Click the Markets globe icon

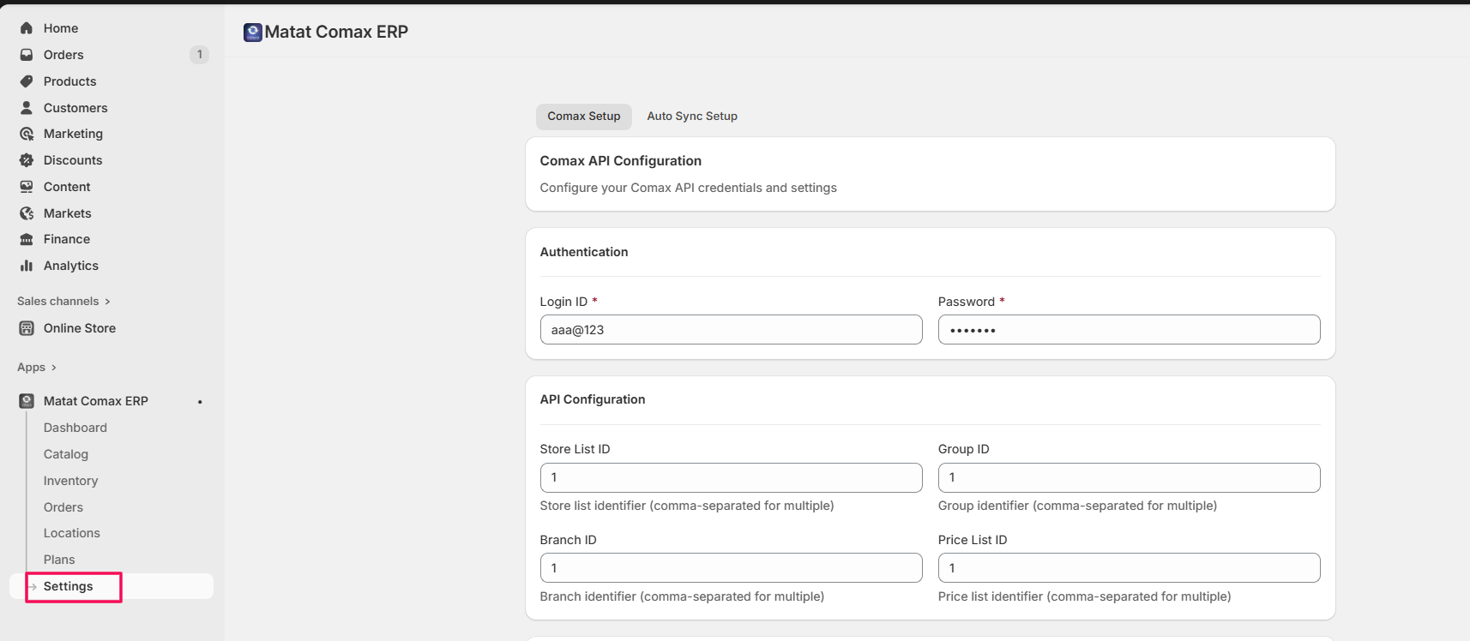click(x=27, y=213)
